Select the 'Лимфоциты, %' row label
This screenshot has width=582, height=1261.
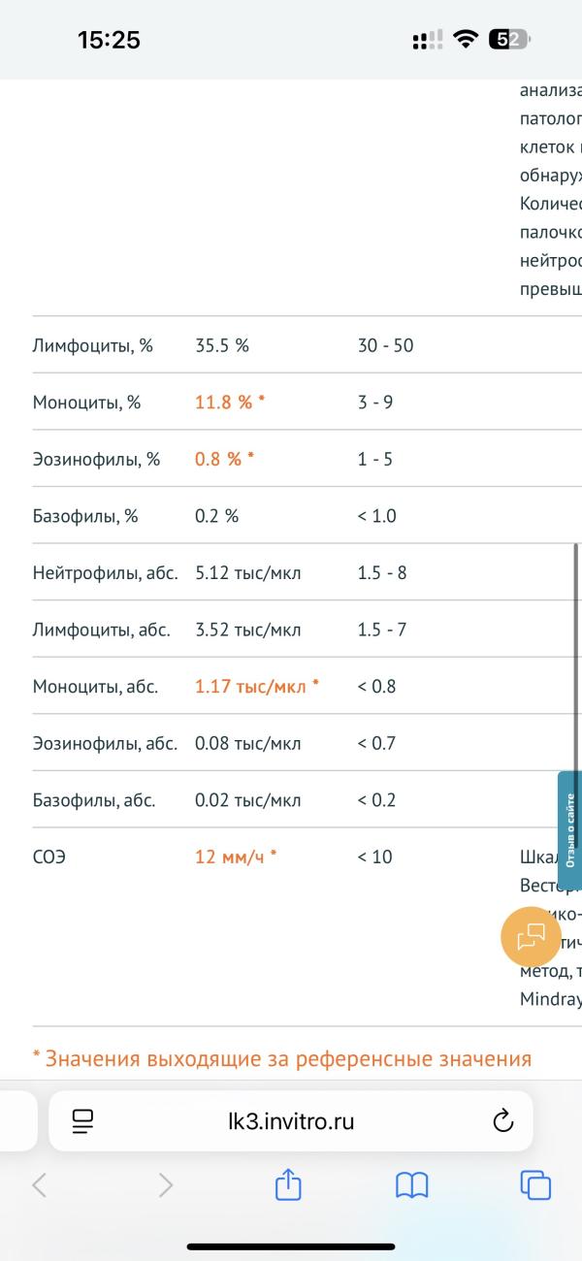[x=92, y=344]
